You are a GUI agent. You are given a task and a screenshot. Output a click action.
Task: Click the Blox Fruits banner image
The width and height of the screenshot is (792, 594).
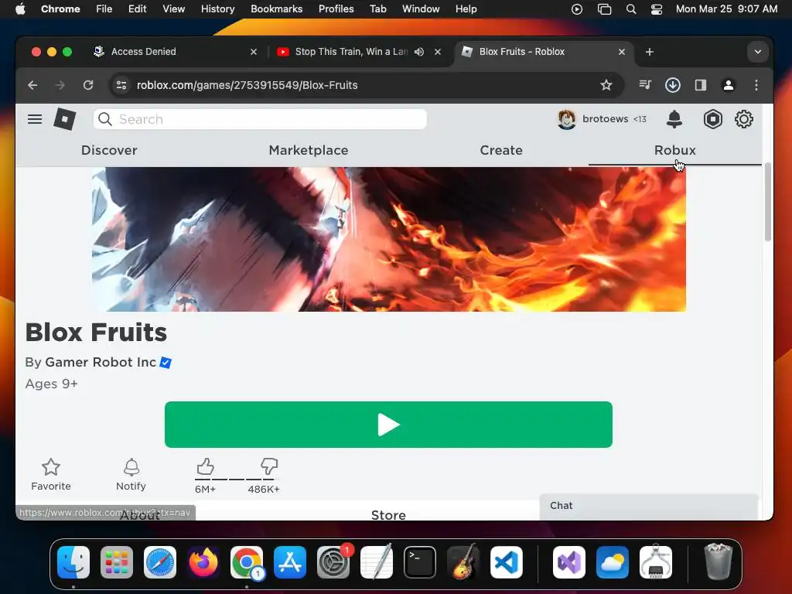coord(389,239)
